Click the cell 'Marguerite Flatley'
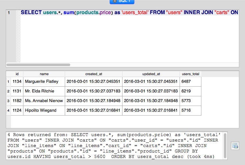 pyautogui.click(x=44, y=82)
